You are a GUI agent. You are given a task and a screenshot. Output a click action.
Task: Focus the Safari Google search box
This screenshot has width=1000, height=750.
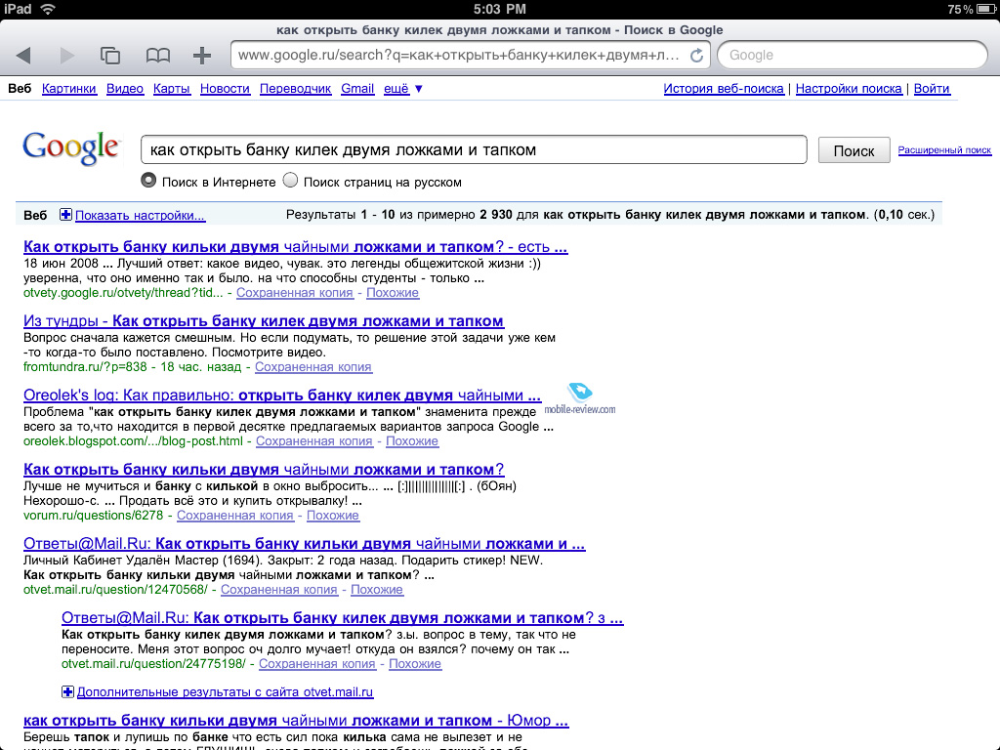tap(853, 56)
